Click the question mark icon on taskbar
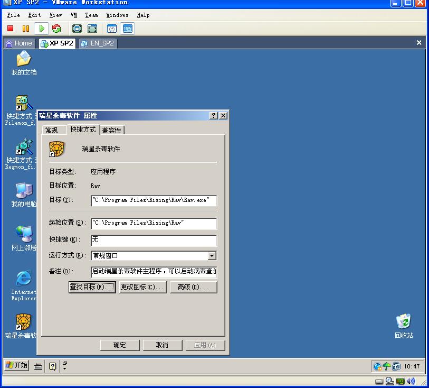Screen dimensions: 429x388 (53, 366)
